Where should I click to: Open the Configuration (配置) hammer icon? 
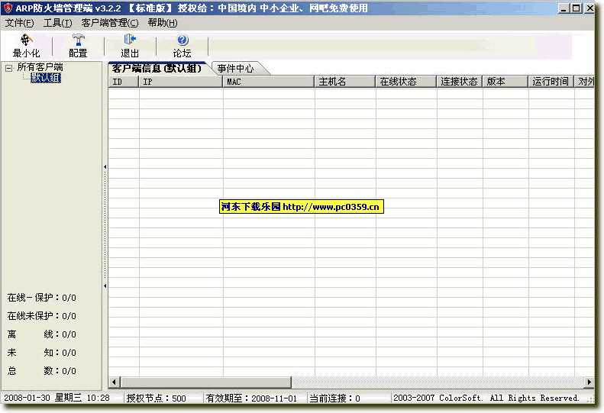(78, 40)
